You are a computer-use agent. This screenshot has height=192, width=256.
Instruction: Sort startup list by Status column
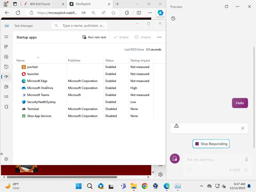[109, 60]
